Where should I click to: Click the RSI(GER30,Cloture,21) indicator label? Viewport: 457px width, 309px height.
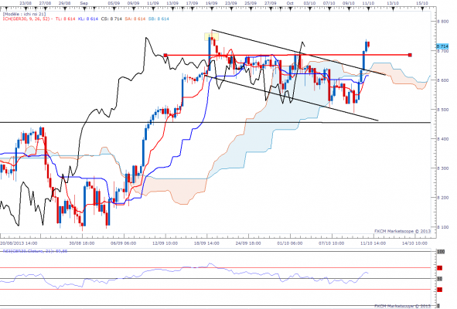(35, 251)
